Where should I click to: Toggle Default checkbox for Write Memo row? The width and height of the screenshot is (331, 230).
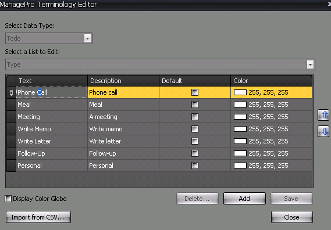point(195,129)
